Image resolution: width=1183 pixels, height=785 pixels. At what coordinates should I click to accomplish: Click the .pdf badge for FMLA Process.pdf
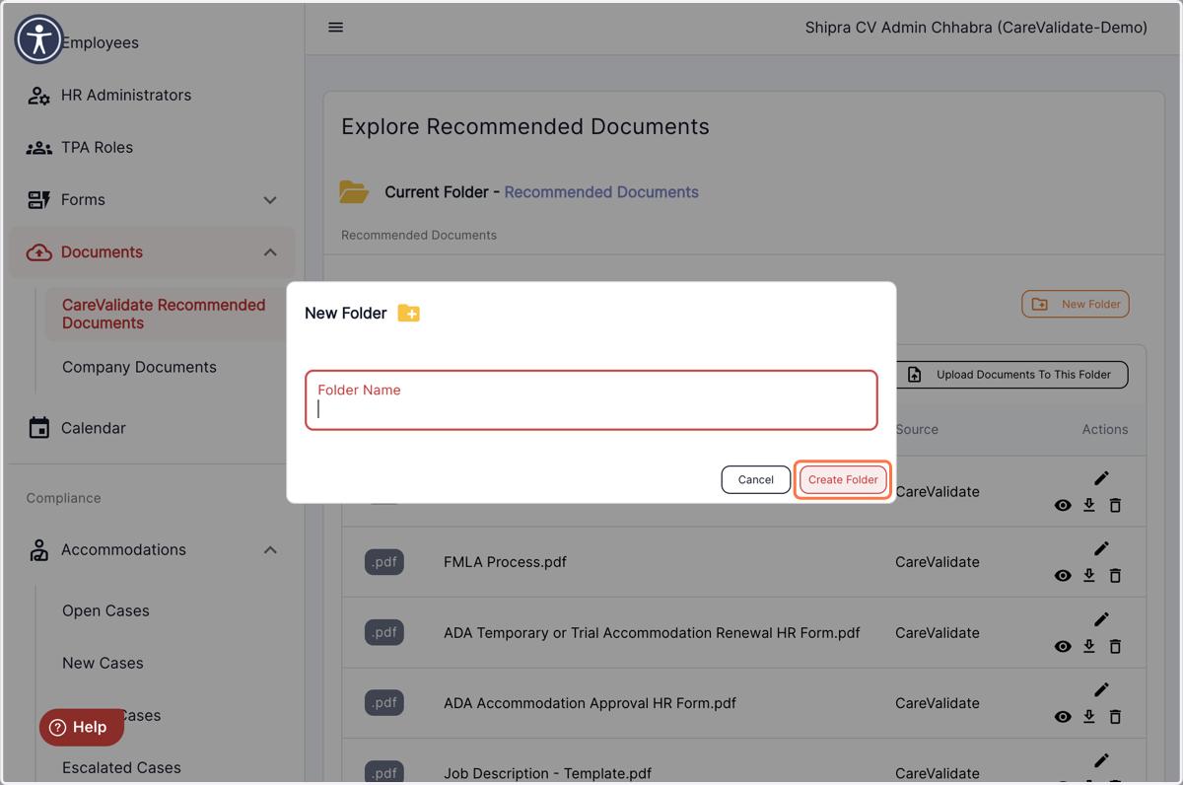[x=384, y=562]
